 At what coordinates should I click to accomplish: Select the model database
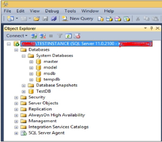coord(50,67)
